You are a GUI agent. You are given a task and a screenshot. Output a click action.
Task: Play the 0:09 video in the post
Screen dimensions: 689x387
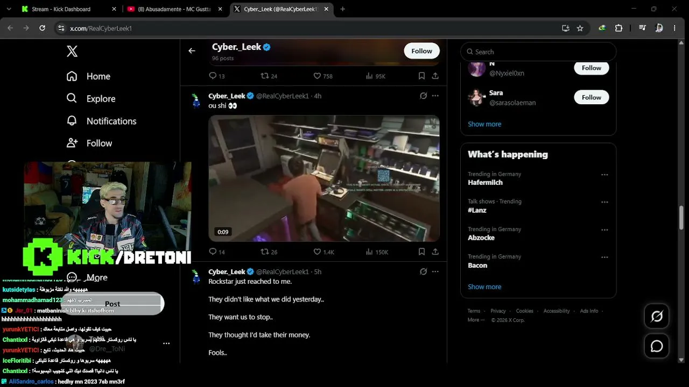coord(324,178)
